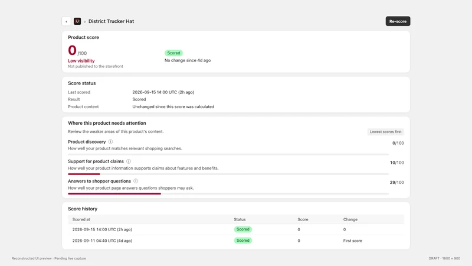Click the Scored badge in 2026-09-15 row
This screenshot has width=472, height=266.
click(x=243, y=229)
